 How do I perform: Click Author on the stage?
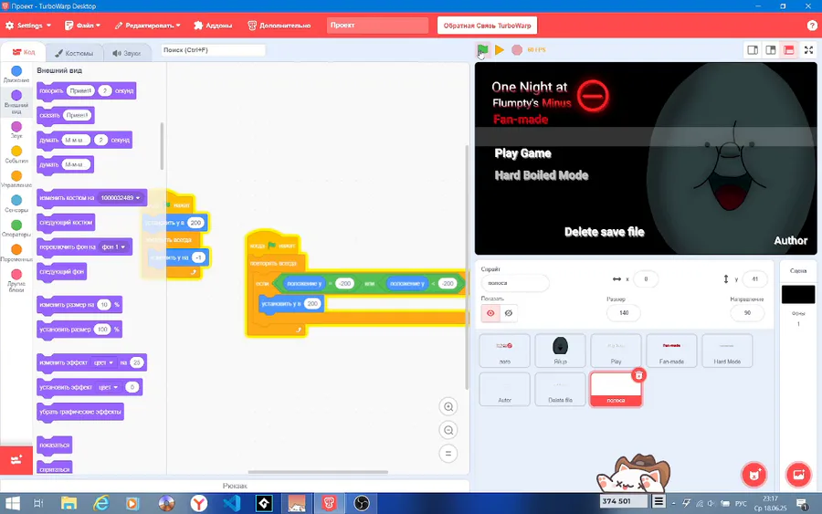click(791, 240)
